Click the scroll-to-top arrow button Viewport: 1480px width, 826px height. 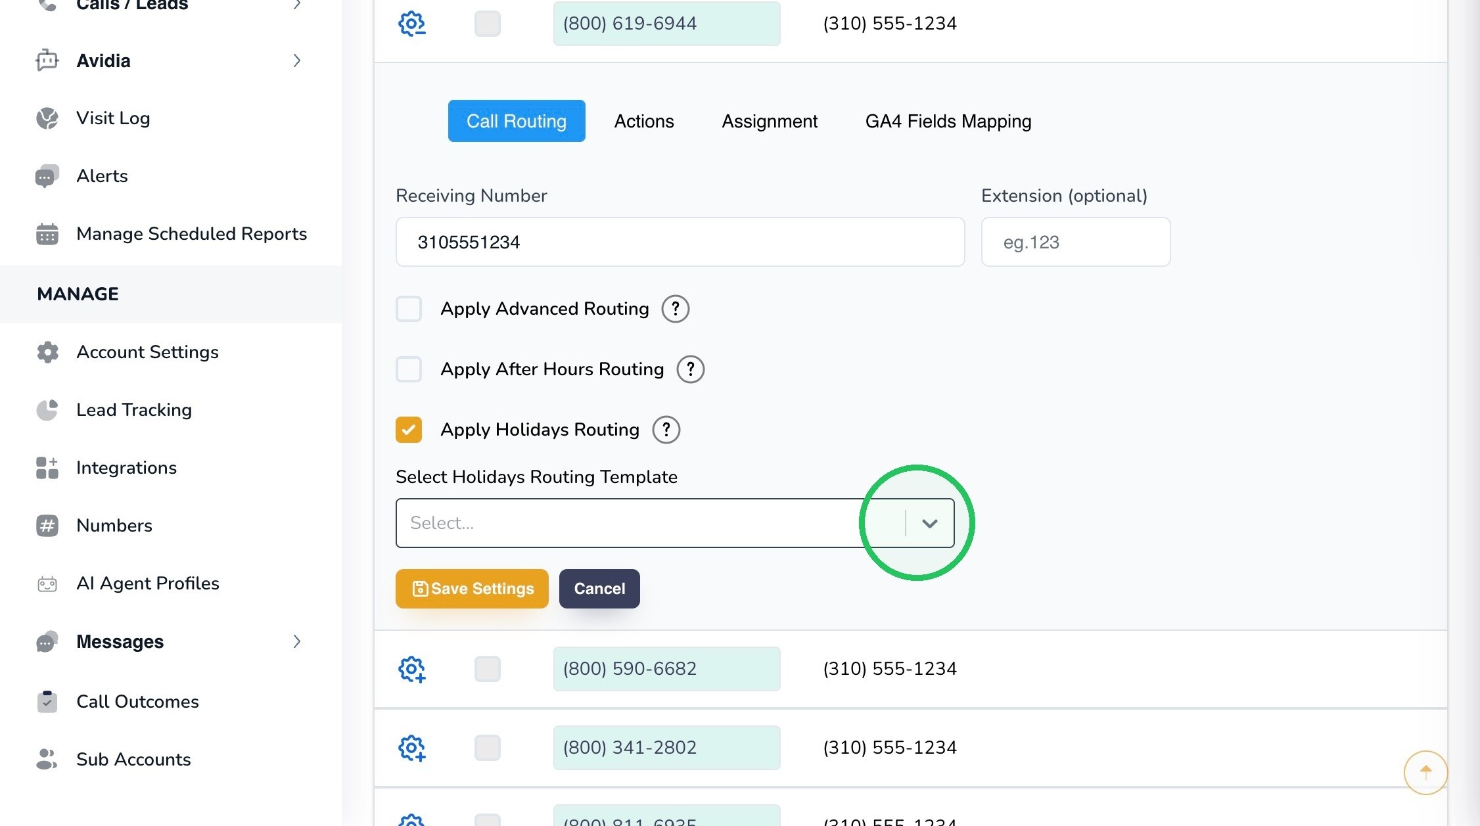pyautogui.click(x=1425, y=772)
